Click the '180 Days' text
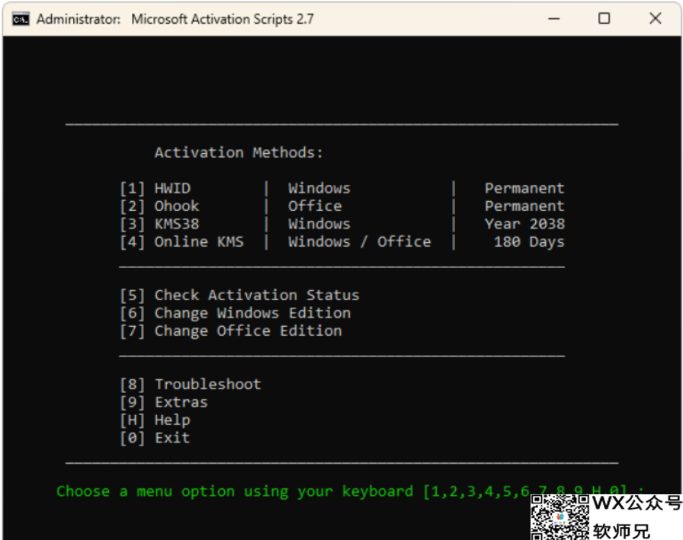The width and height of the screenshot is (683, 540). point(529,242)
